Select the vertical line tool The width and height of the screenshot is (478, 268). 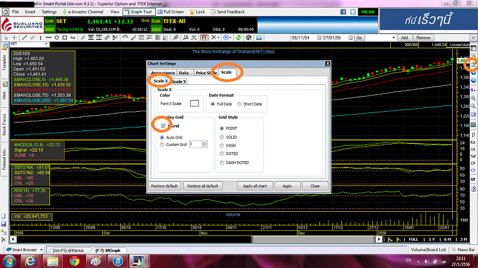[40, 38]
